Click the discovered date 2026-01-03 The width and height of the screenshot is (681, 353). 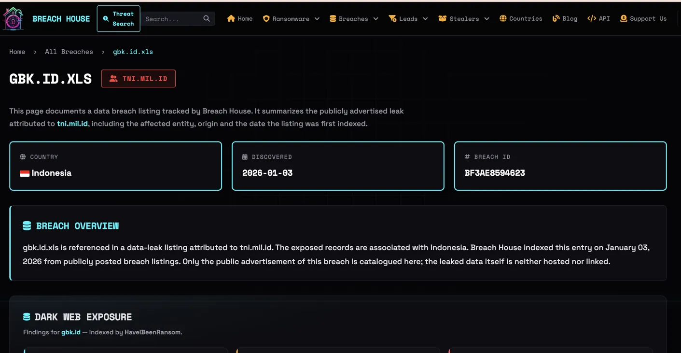[x=267, y=173]
